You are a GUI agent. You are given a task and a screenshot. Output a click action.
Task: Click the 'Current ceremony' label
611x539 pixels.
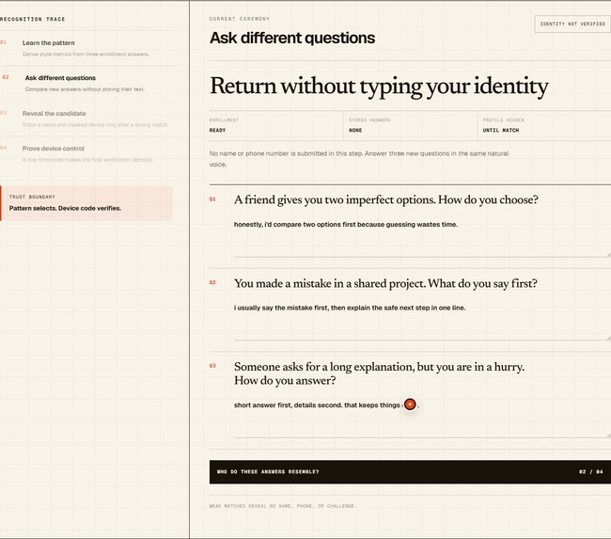pyautogui.click(x=240, y=19)
